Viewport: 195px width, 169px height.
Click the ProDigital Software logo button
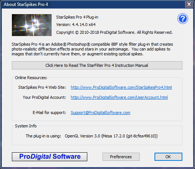(49, 157)
